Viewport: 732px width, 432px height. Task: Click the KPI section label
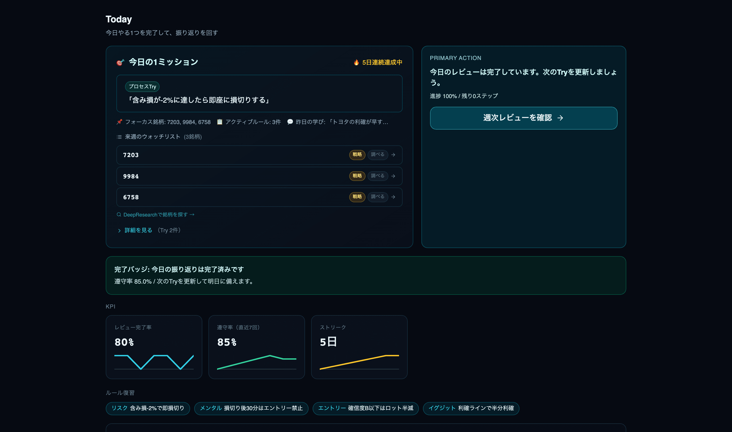(110, 306)
